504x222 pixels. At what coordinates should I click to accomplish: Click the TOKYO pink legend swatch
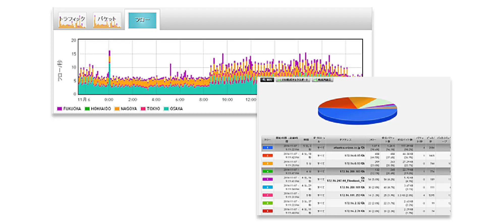coord(143,109)
